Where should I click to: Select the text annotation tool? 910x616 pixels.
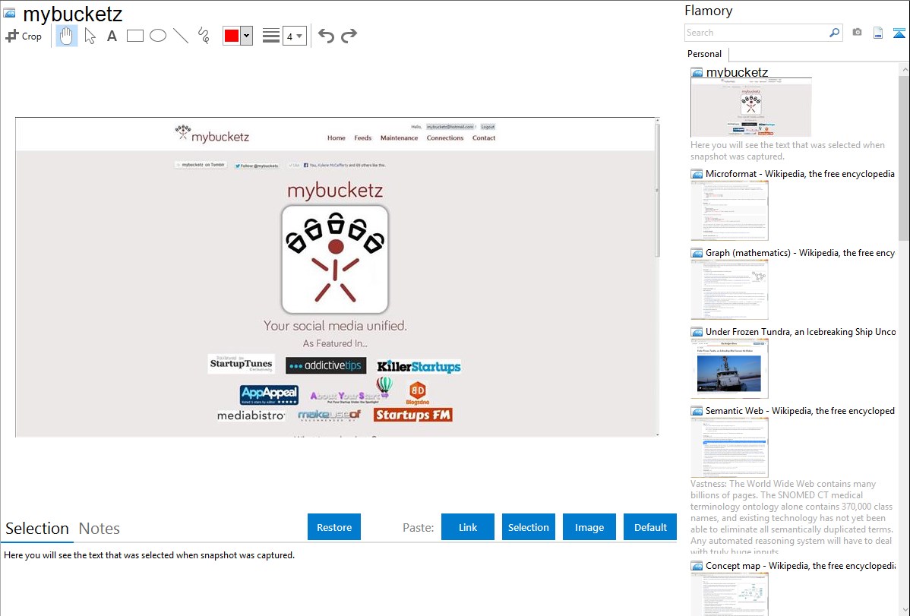112,36
